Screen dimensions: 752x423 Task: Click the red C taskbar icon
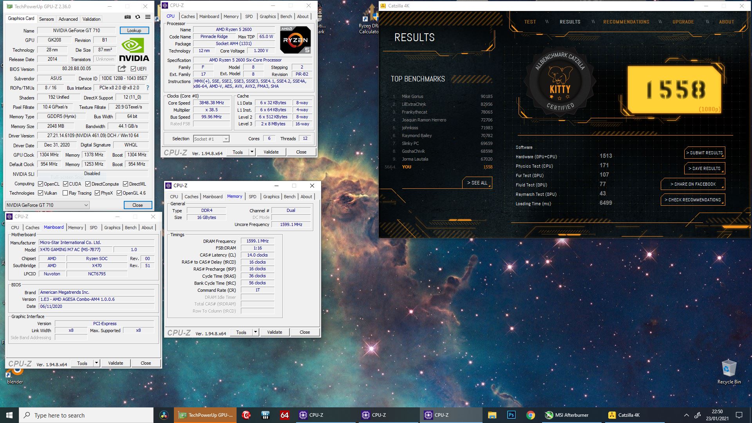tap(246, 415)
